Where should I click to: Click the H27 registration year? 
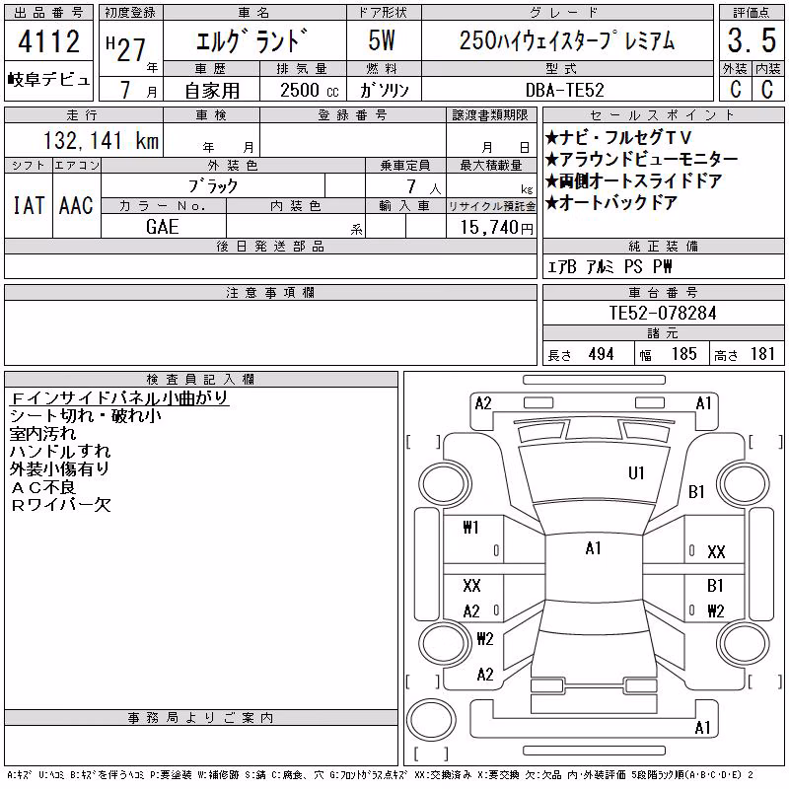[x=126, y=48]
